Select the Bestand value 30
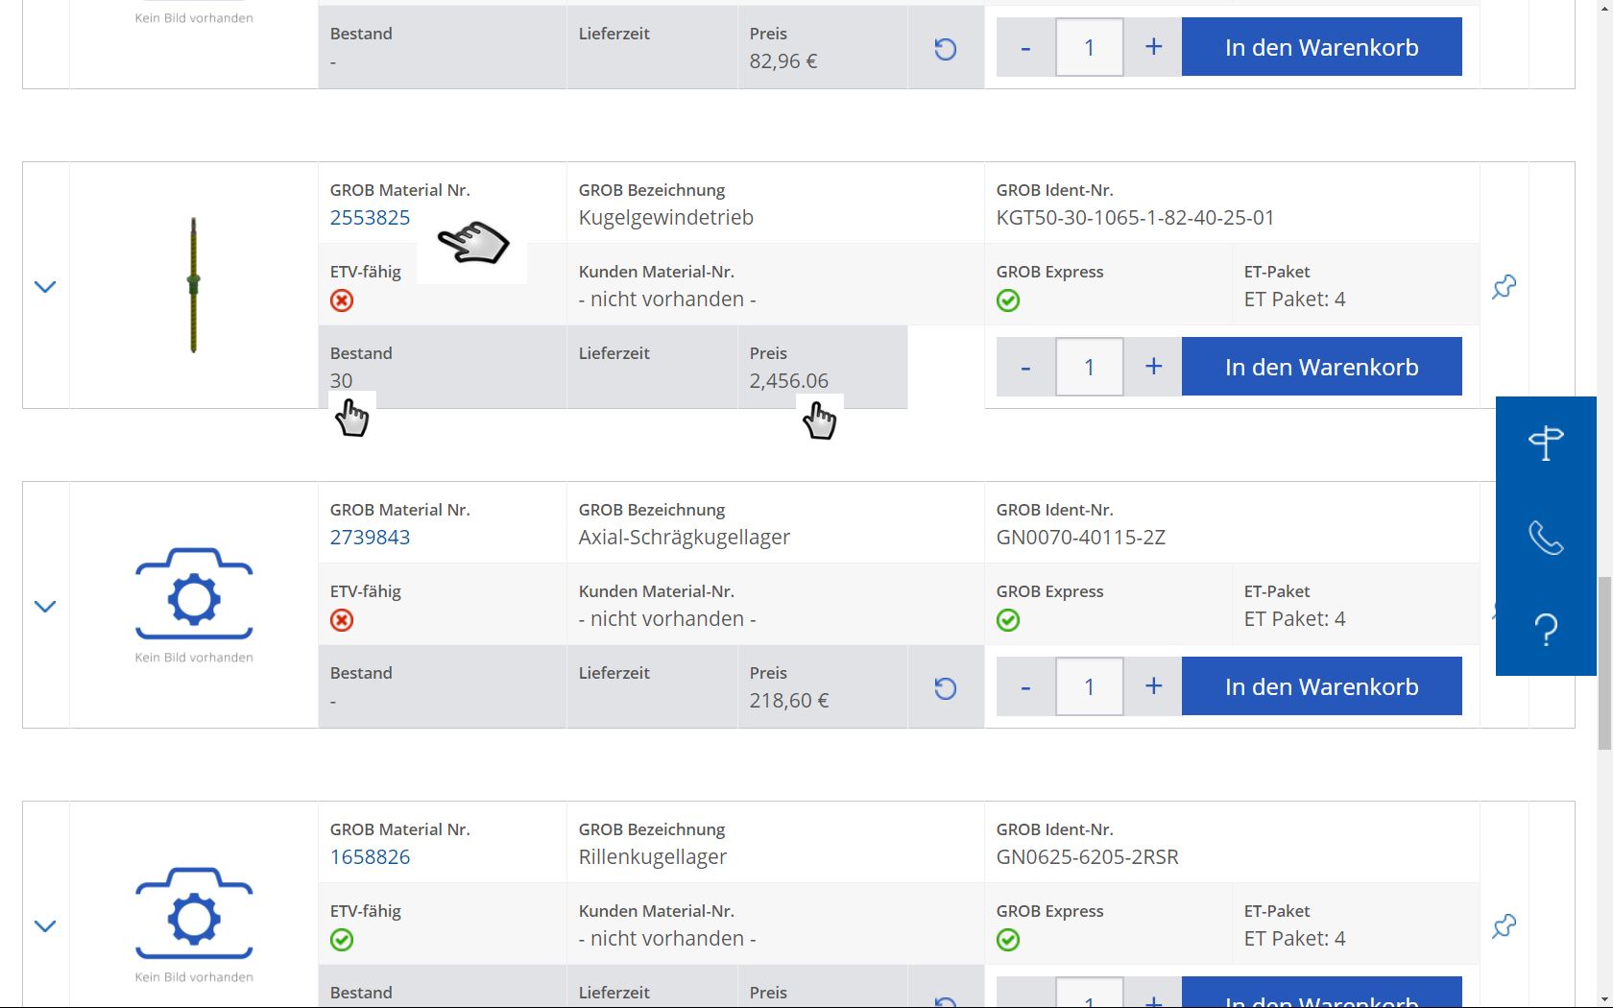 tap(341, 380)
